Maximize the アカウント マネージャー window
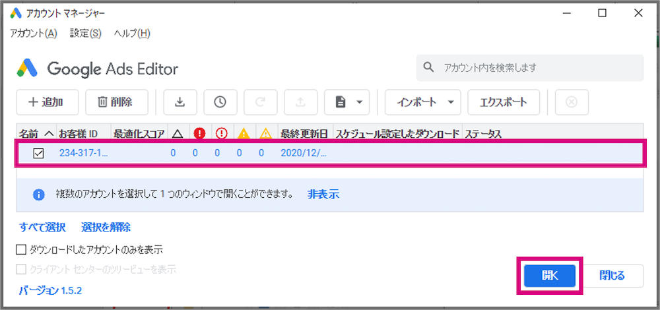 tap(603, 13)
